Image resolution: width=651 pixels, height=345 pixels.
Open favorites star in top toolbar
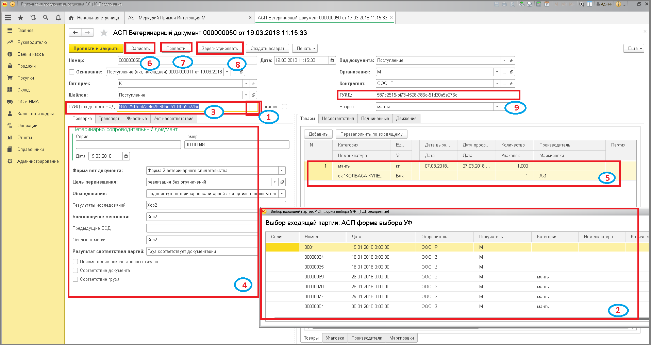21,18
